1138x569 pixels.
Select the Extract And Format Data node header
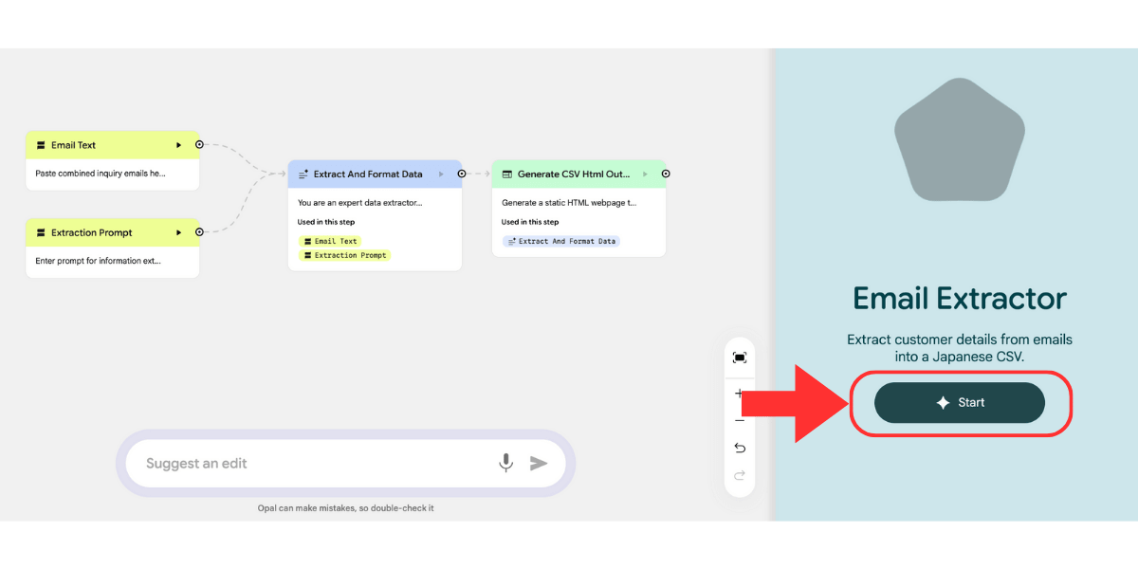pyautogui.click(x=365, y=174)
